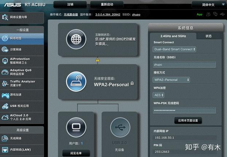The width and height of the screenshot is (227, 157).
Task: Click the 重新启动 reboot button
Action: tap(107, 4)
